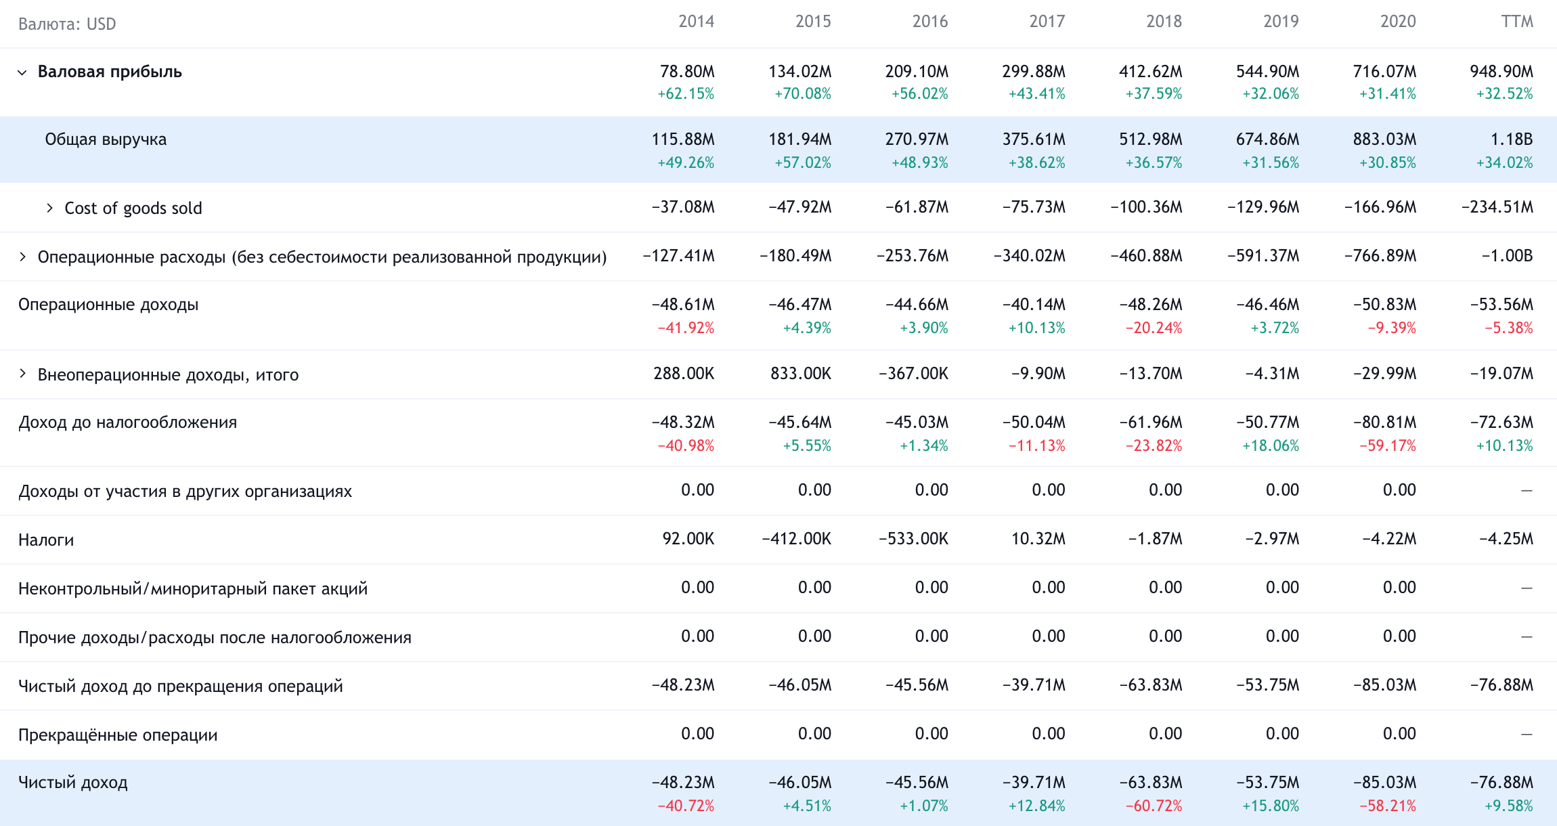Viewport: 1557px width, 826px height.
Task: Click cost of goods value −100.36M
Action: (x=1147, y=207)
